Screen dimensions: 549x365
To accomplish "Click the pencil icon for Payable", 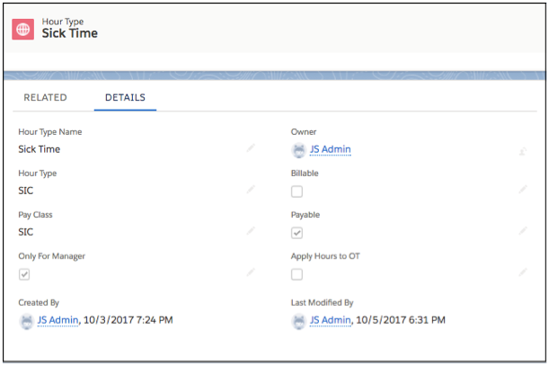I will click(x=523, y=231).
